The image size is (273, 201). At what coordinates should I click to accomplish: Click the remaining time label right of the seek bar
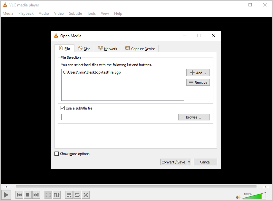(x=266, y=187)
